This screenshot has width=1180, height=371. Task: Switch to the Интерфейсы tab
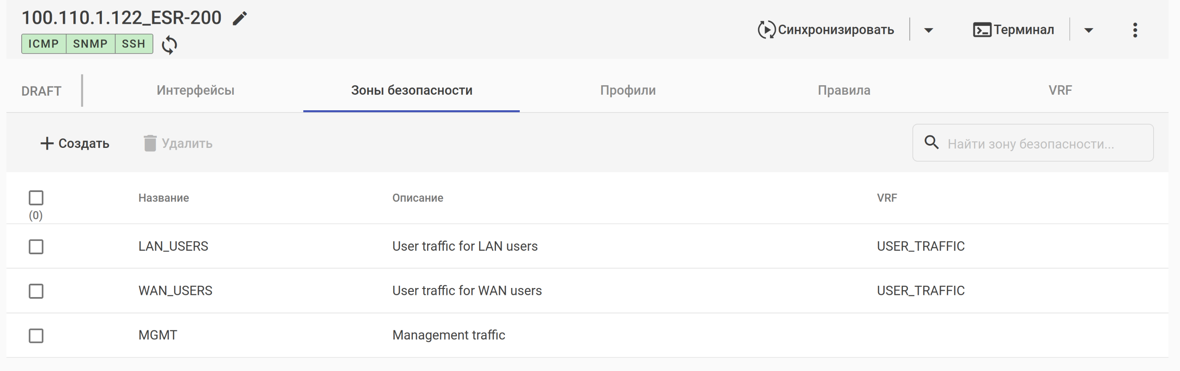point(195,90)
